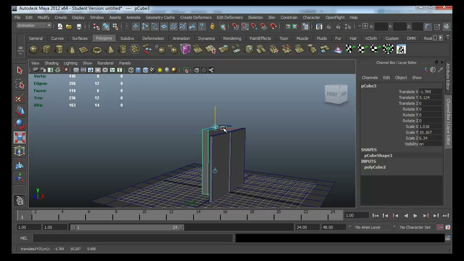This screenshot has width=464, height=261.
Task: Create a polygon cylinder from the shelf
Action: click(59, 49)
